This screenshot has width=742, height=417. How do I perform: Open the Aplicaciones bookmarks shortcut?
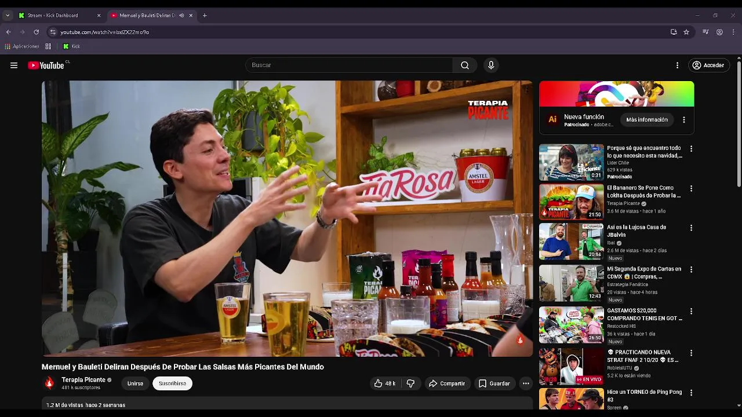pyautogui.click(x=22, y=46)
